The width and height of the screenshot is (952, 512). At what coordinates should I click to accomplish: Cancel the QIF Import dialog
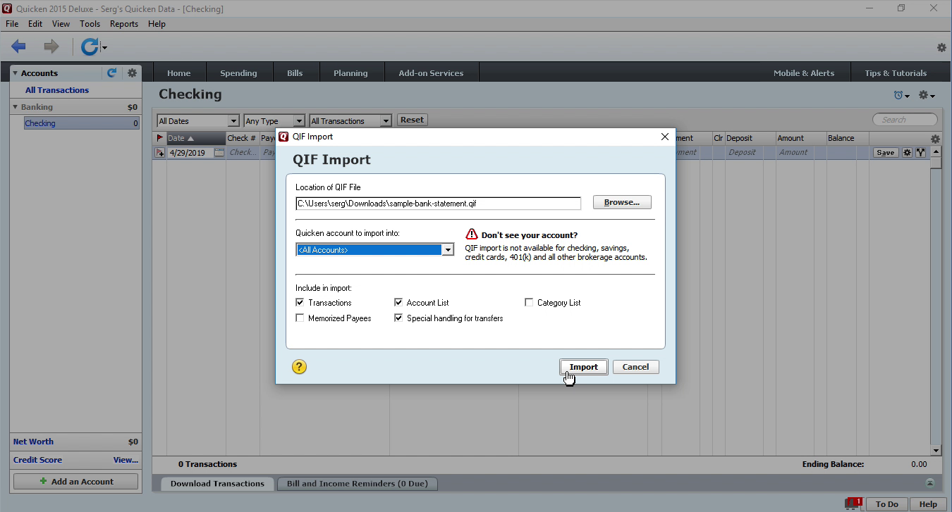coord(635,367)
